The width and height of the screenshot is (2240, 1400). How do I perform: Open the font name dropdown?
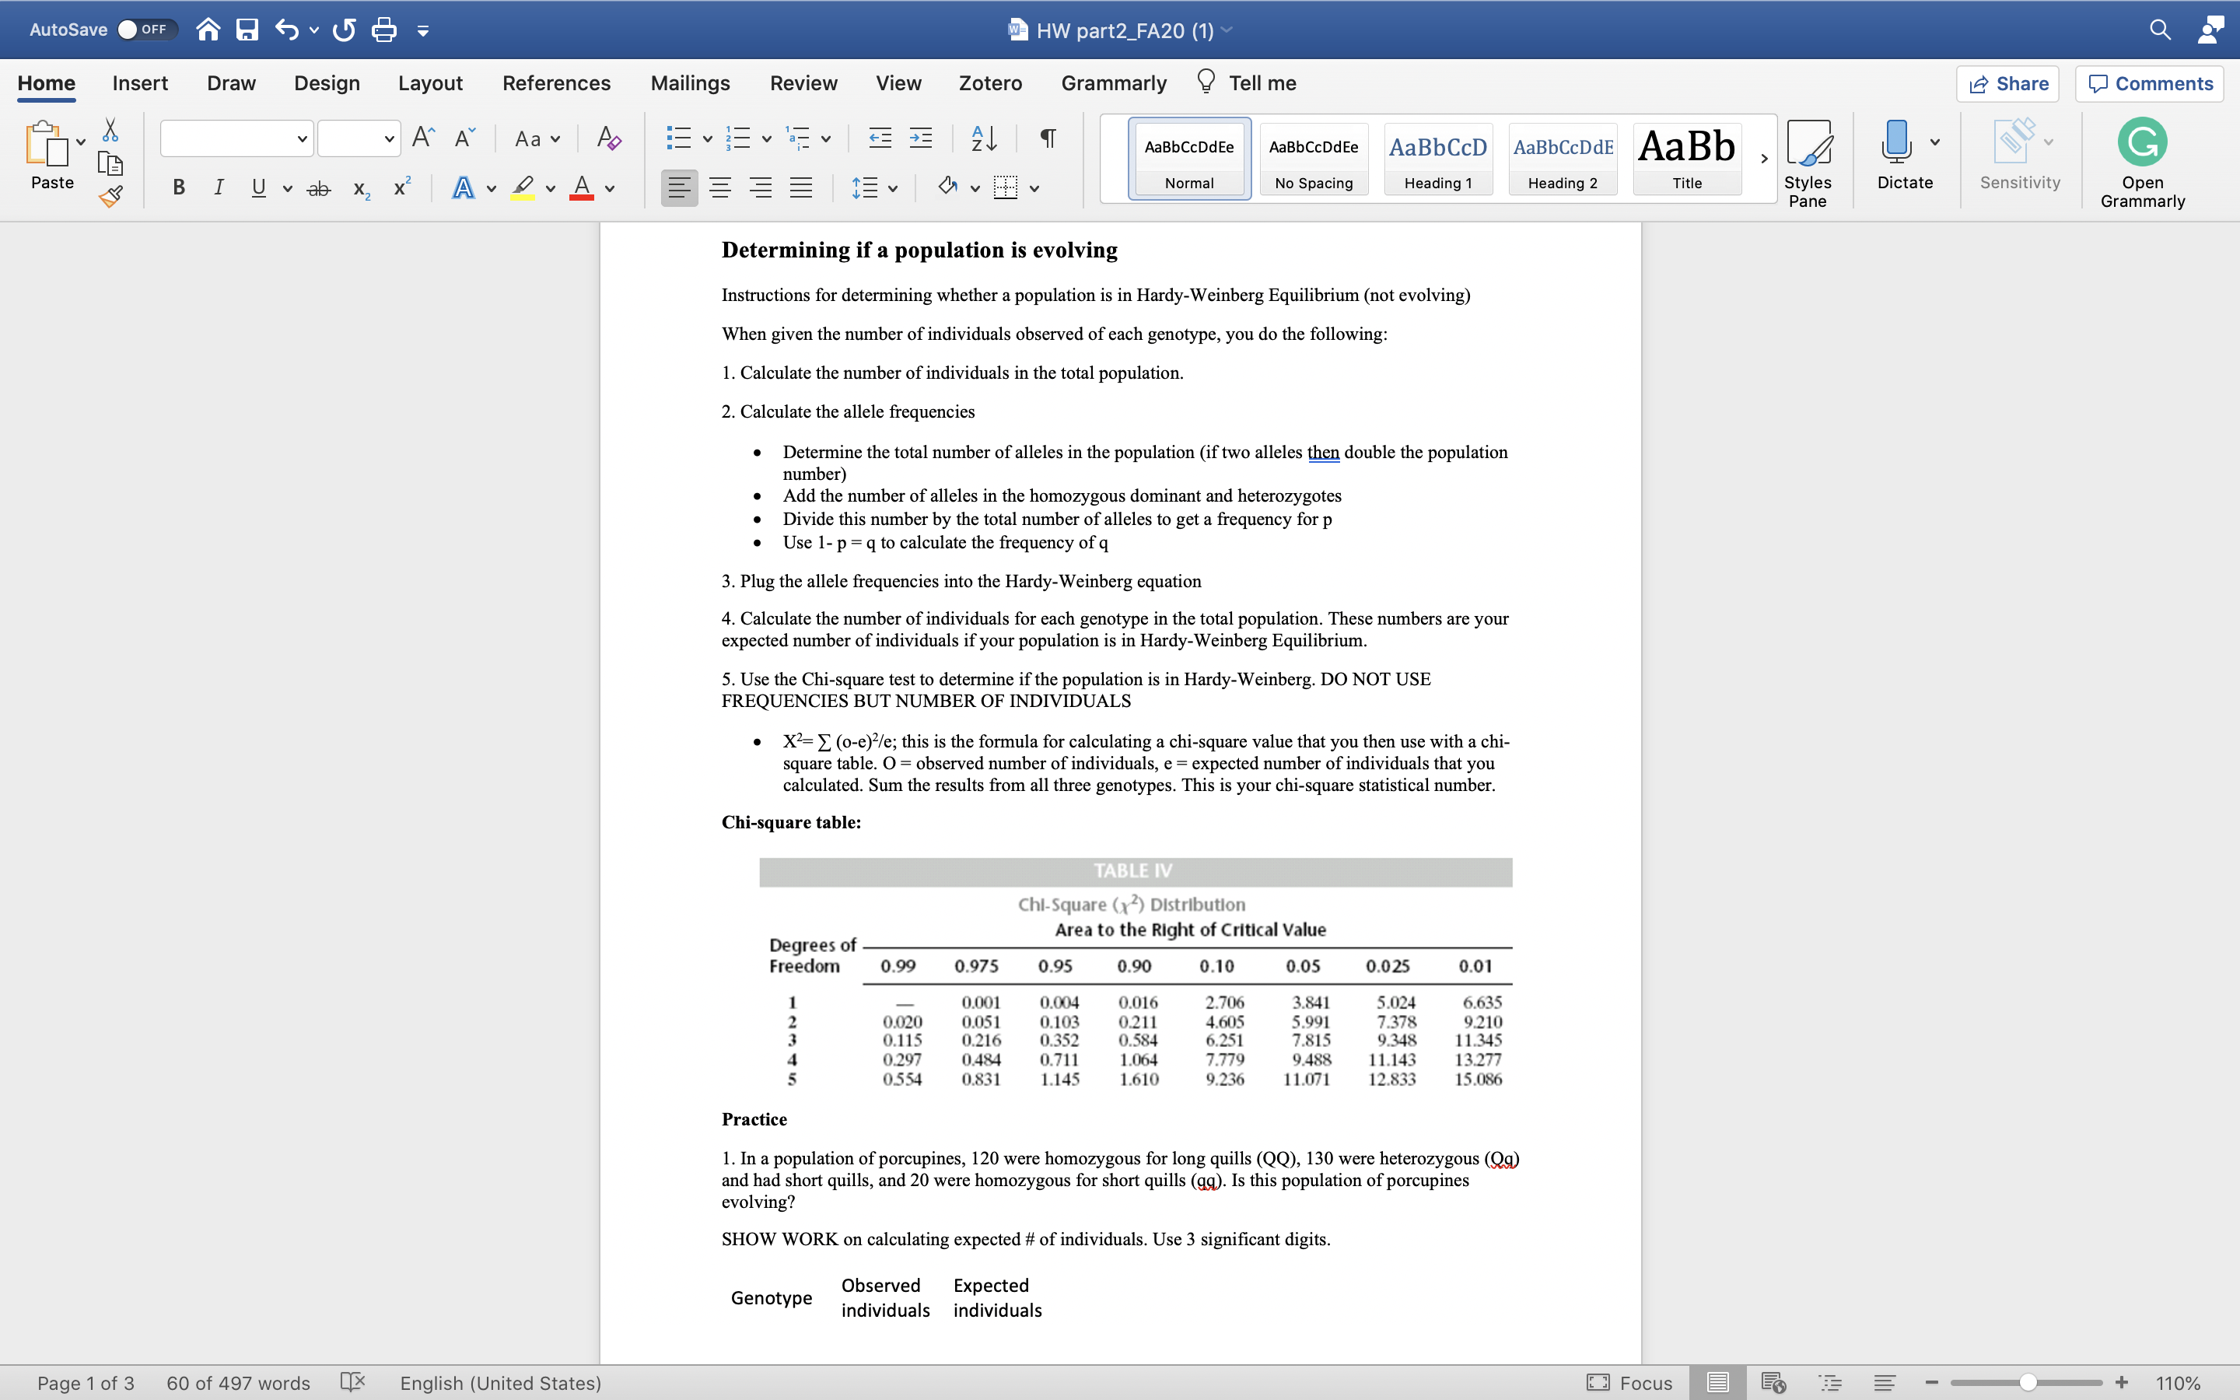[x=302, y=139]
